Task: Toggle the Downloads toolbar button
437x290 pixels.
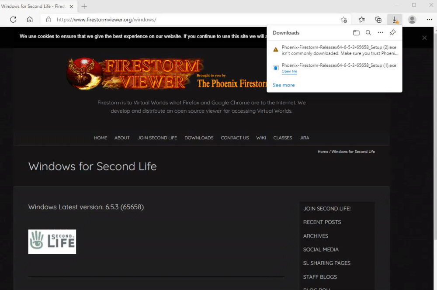Action: click(395, 20)
